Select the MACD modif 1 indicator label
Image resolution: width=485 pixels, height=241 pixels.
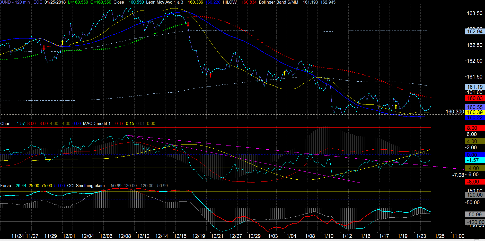pyautogui.click(x=97, y=123)
